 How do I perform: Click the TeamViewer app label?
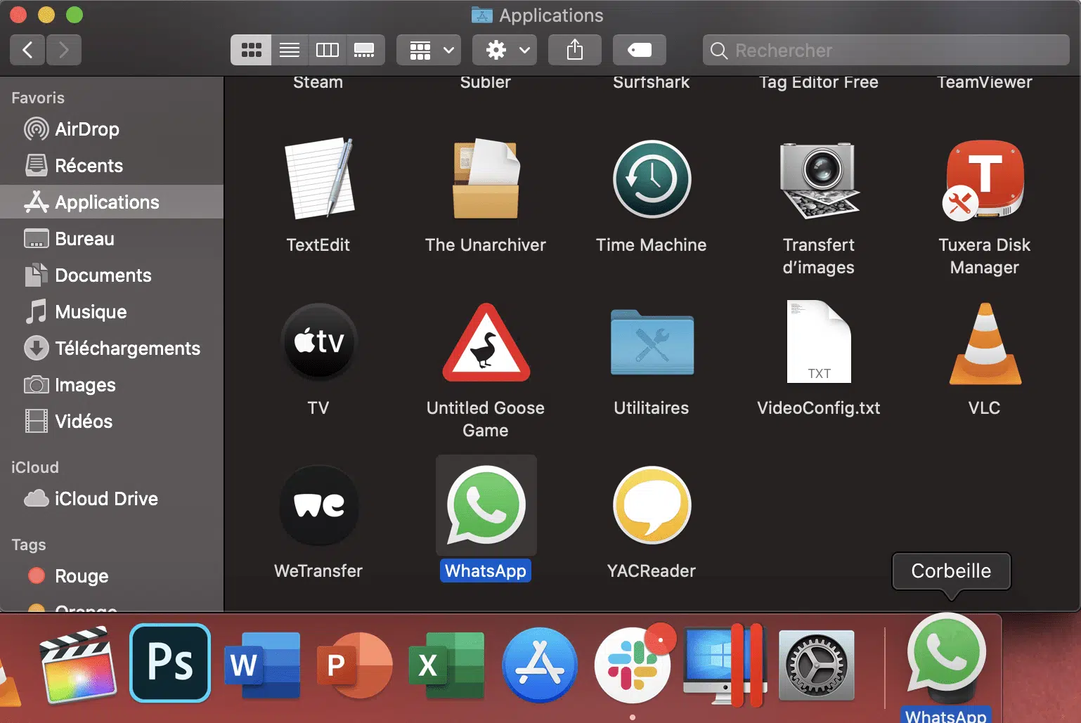tap(985, 82)
